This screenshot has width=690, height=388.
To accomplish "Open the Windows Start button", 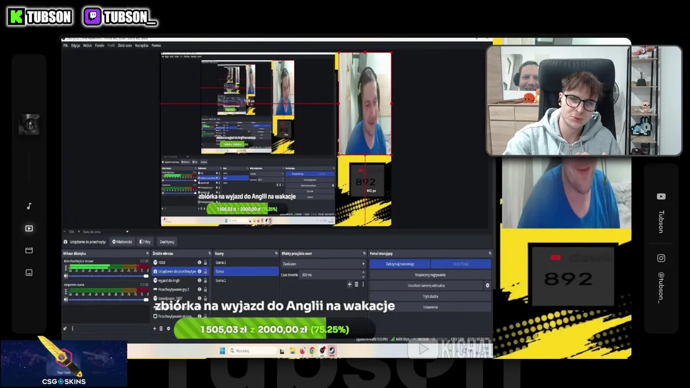I will (222, 351).
